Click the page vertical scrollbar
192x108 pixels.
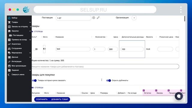(x=185, y=19)
